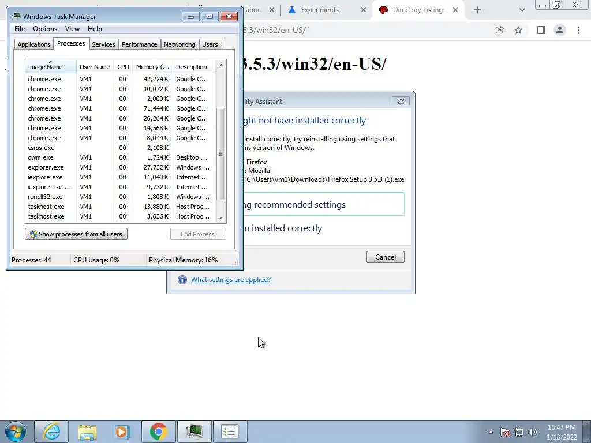Switch to Chrome via taskbar icon
Screen dimensions: 591x443
point(158,431)
